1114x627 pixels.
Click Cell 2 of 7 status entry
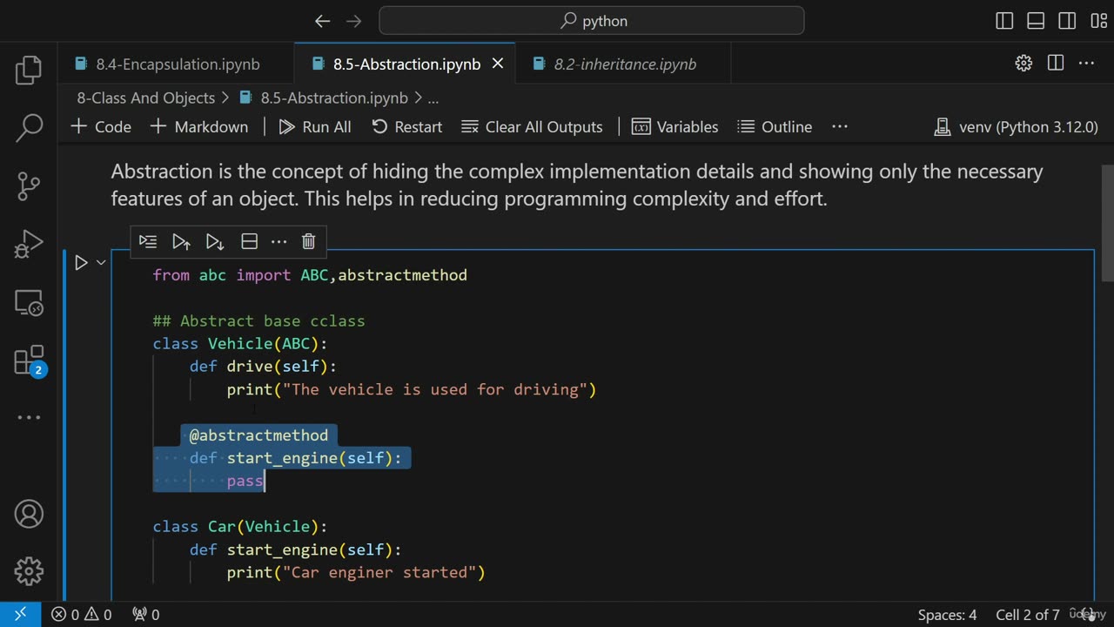(x=1028, y=614)
